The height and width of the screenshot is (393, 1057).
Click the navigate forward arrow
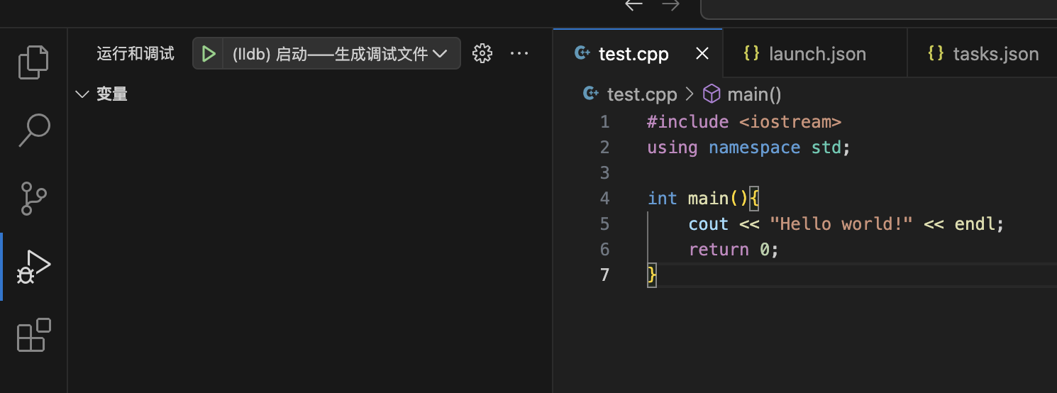coord(670,6)
